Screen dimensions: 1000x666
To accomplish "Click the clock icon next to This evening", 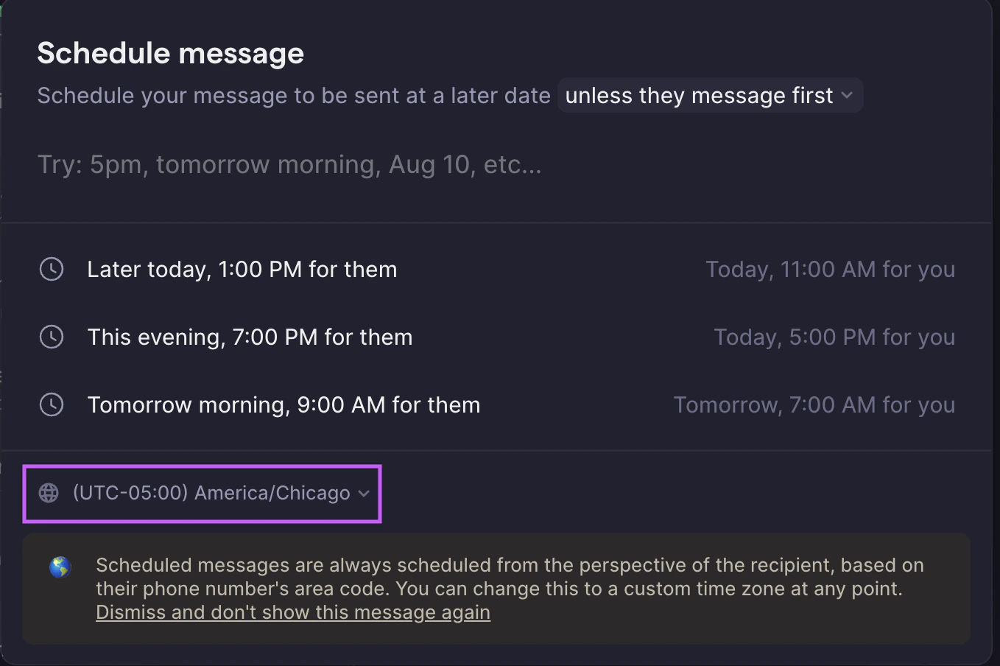I will click(52, 337).
